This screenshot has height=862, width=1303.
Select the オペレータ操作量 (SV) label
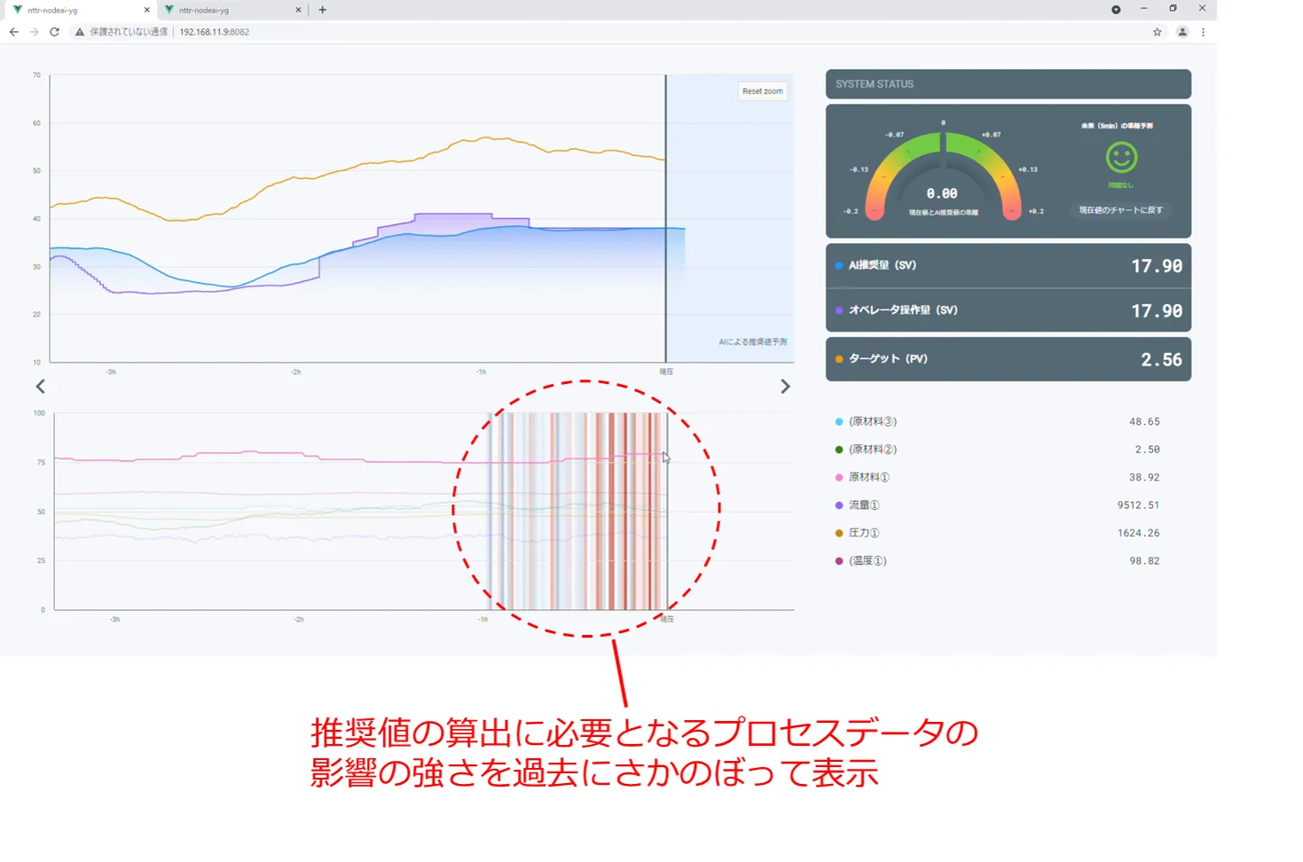pos(903,310)
